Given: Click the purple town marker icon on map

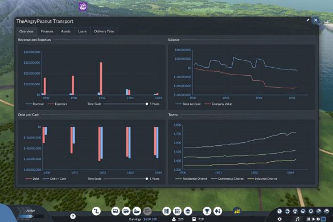Looking at the screenshot, I should (83, 6).
